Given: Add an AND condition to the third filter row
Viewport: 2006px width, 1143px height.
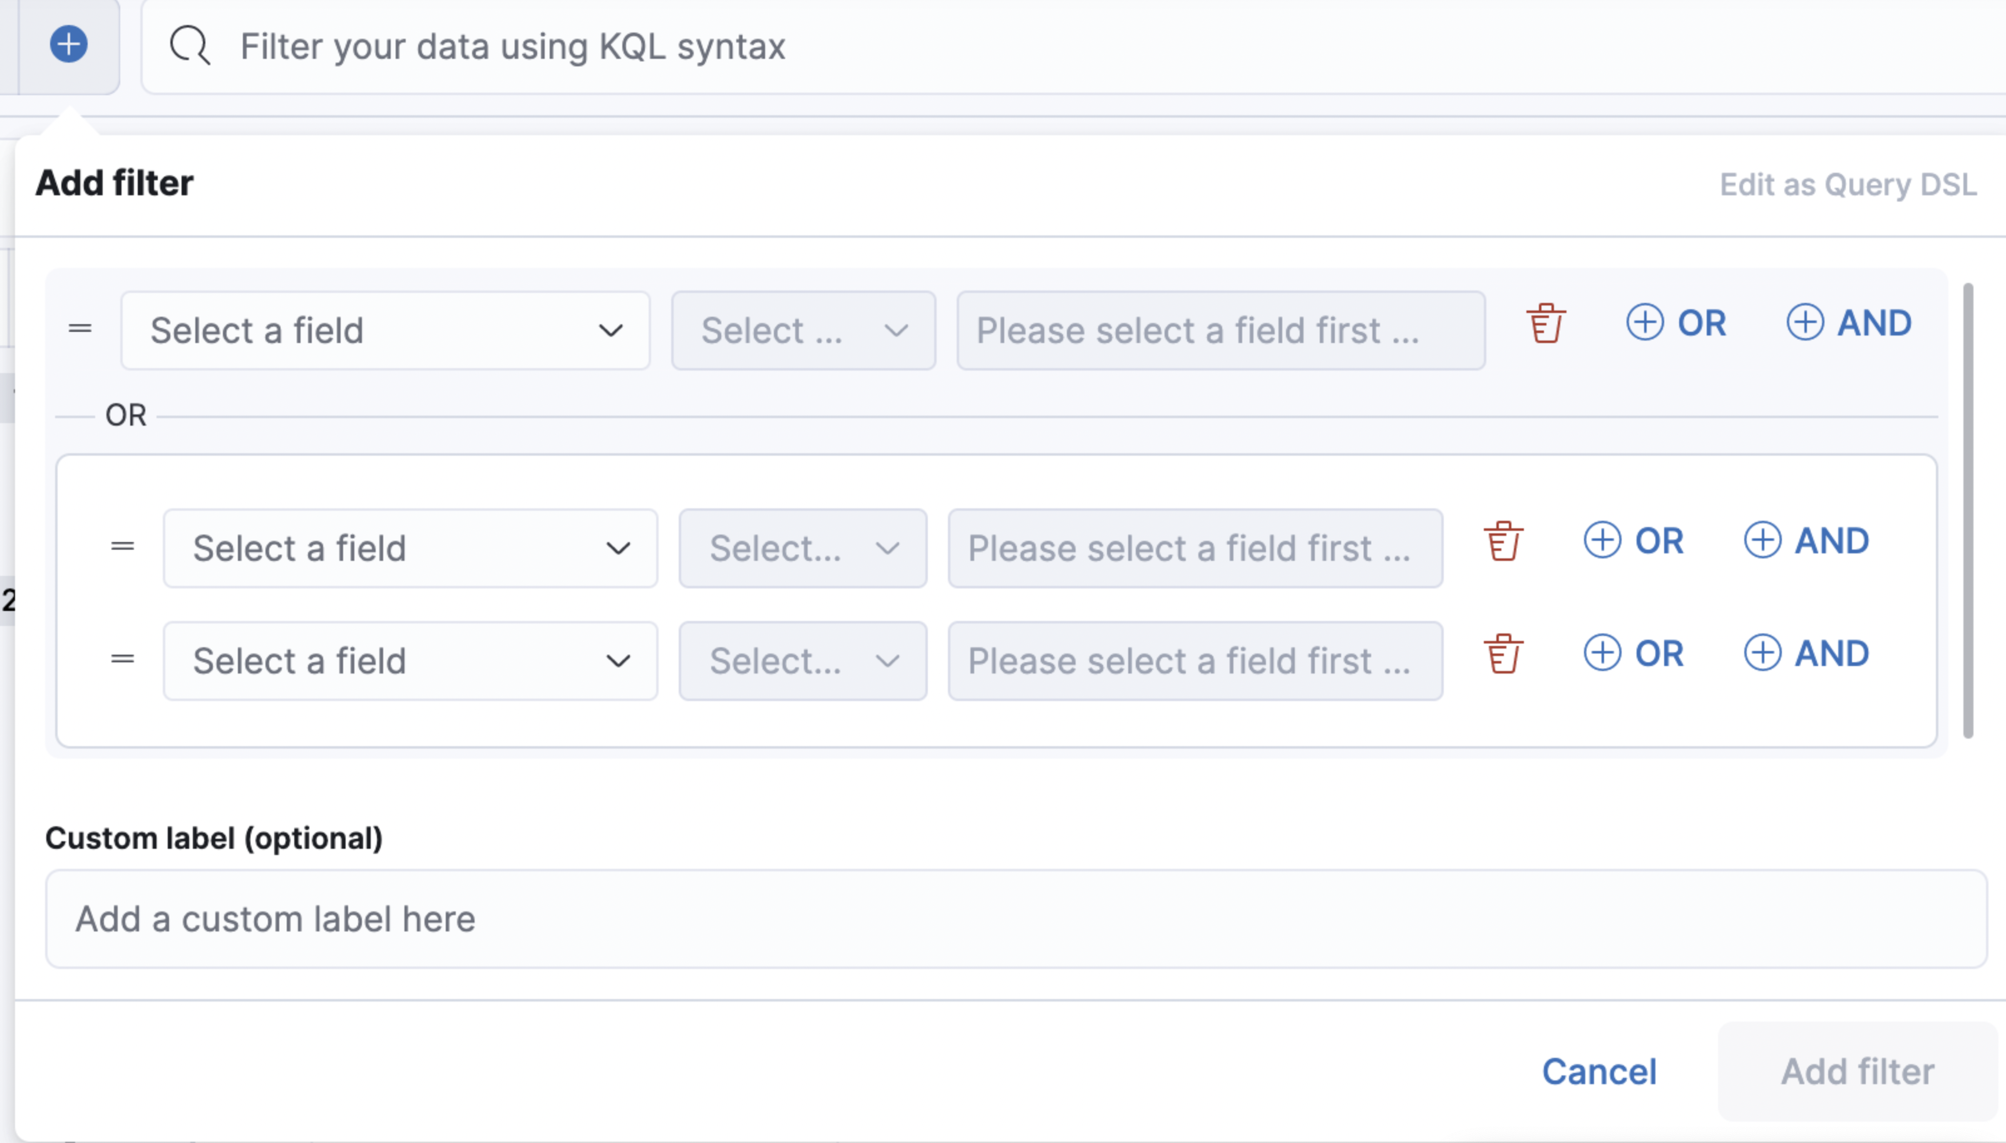Looking at the screenshot, I should pos(1806,653).
